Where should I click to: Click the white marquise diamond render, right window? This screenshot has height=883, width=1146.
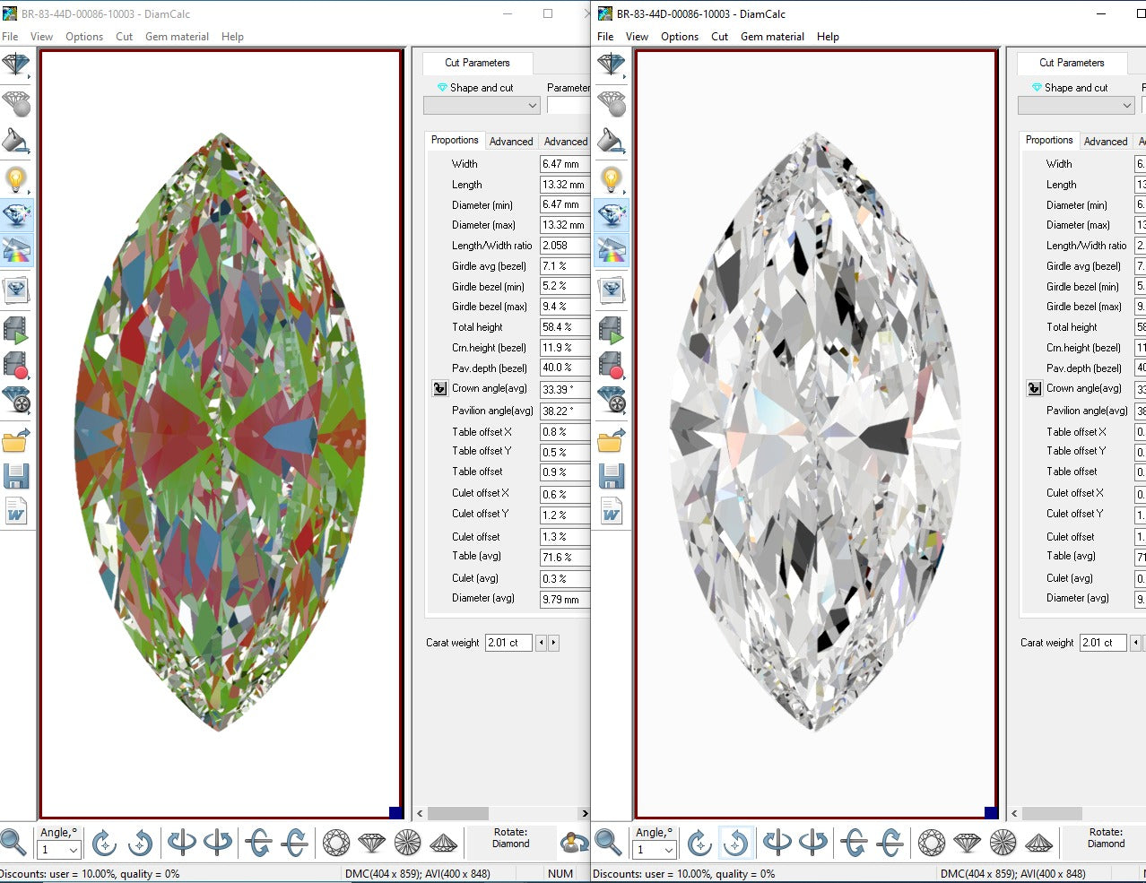click(x=815, y=432)
